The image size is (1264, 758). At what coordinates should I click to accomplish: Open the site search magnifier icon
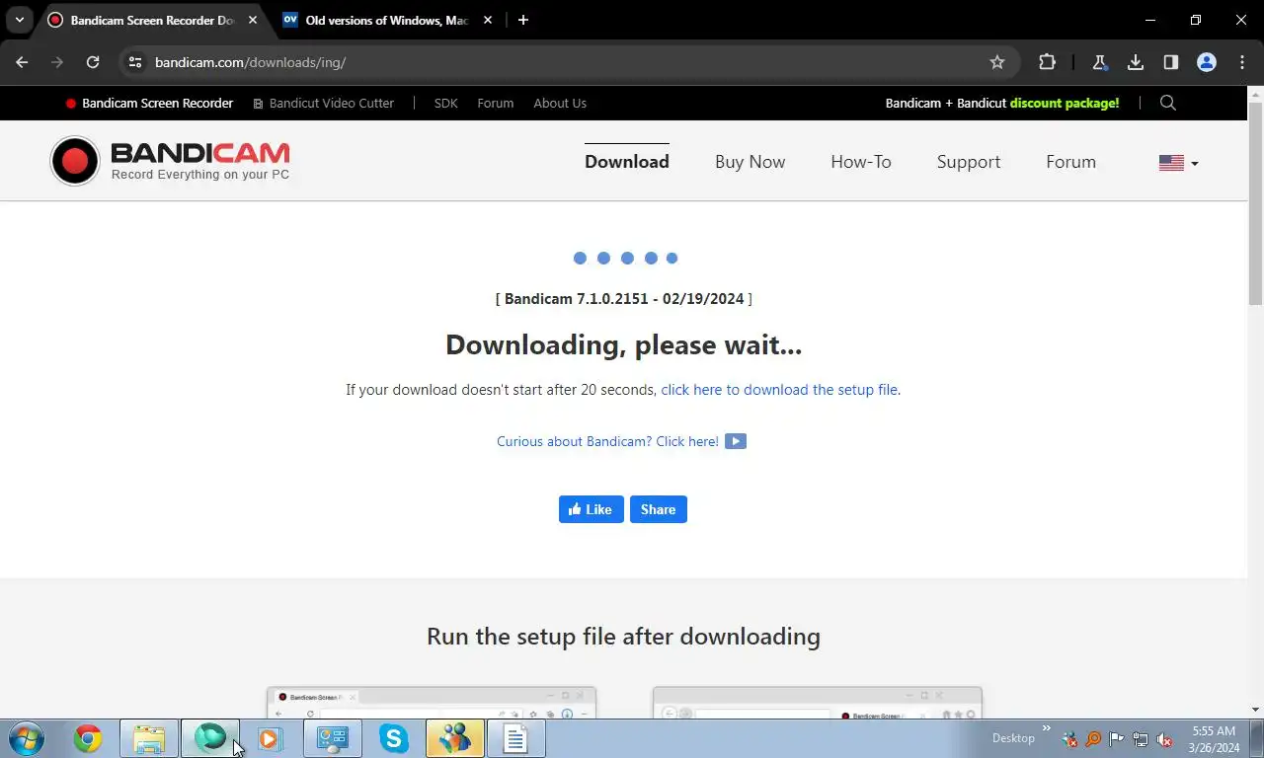[1168, 103]
